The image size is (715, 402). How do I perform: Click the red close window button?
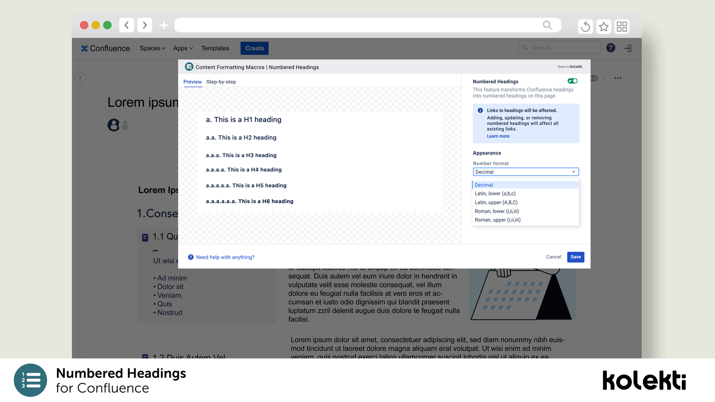[84, 25]
